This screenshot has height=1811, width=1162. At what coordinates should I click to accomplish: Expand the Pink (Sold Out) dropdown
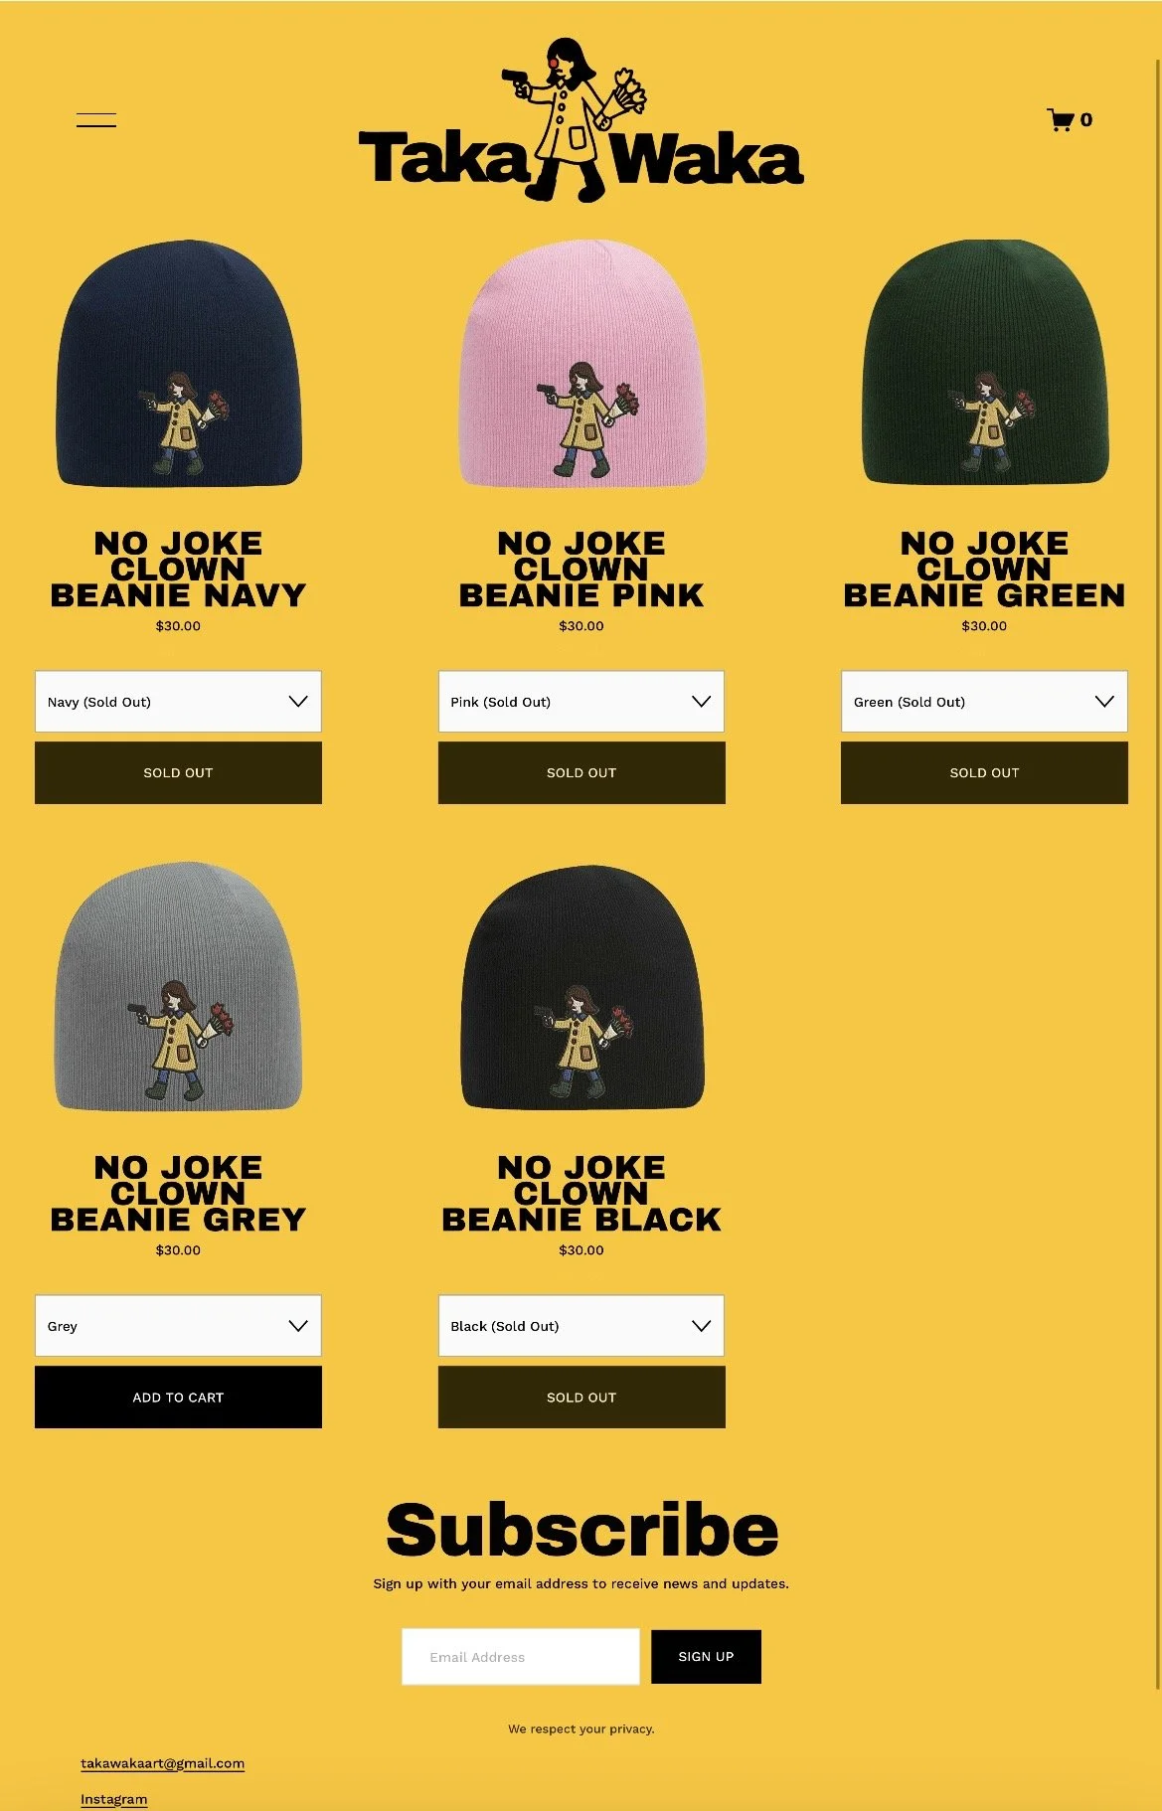pos(581,702)
